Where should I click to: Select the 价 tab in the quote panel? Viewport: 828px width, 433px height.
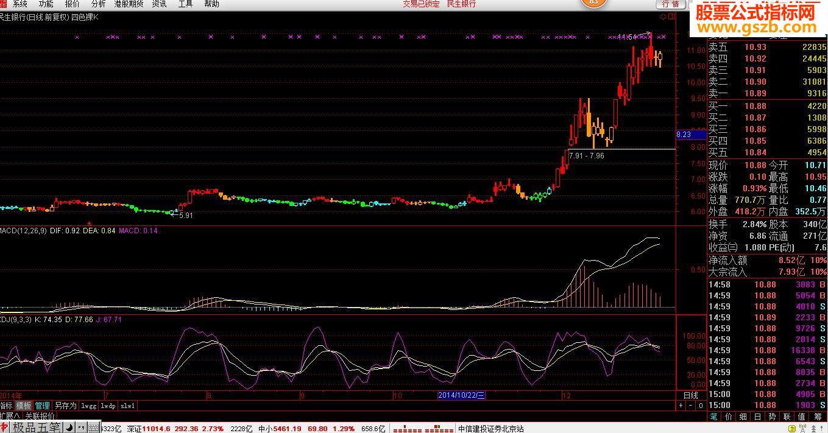click(729, 417)
